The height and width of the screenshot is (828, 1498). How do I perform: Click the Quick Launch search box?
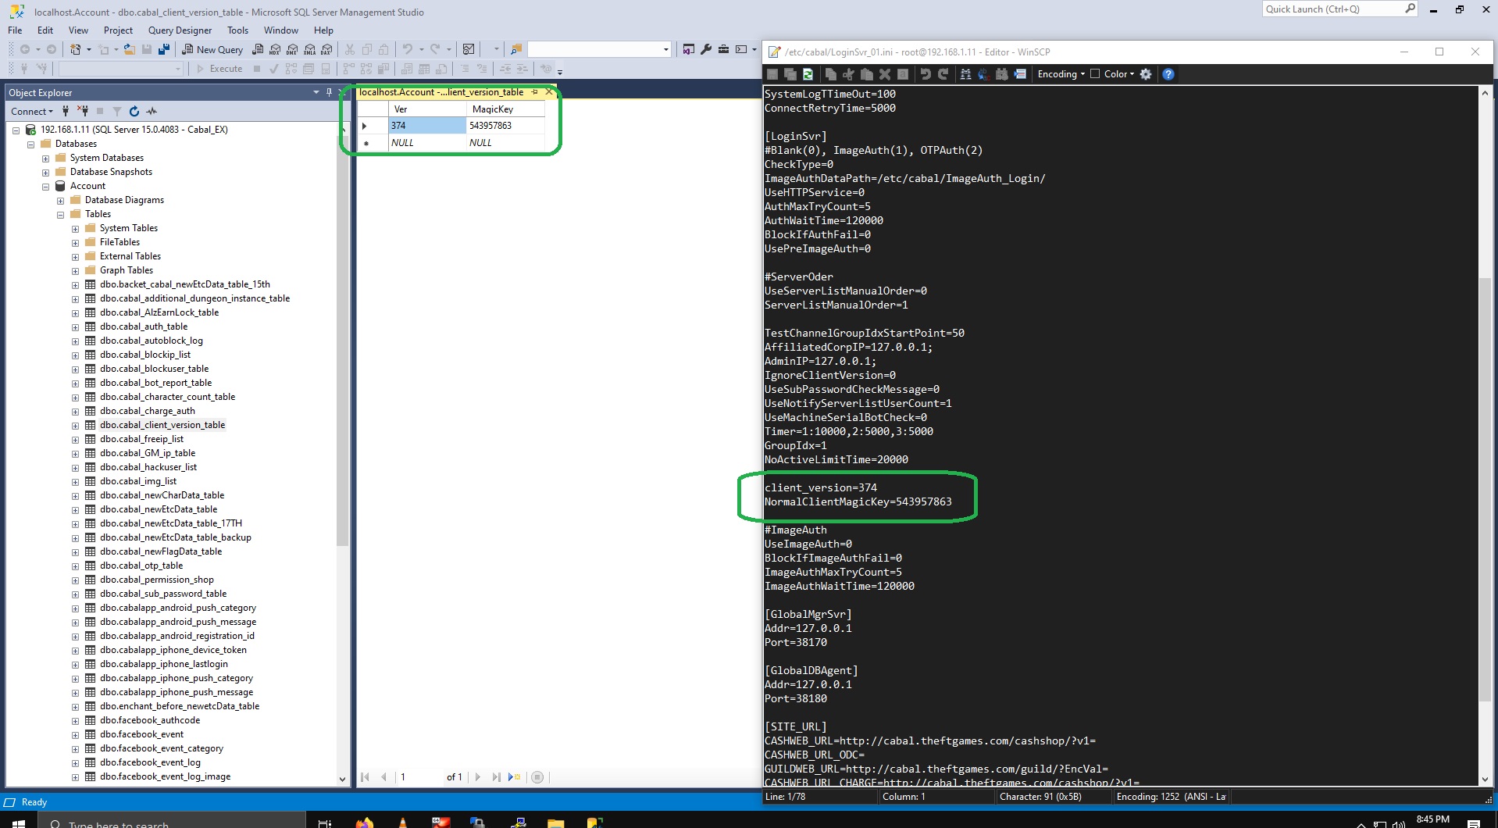coord(1339,9)
